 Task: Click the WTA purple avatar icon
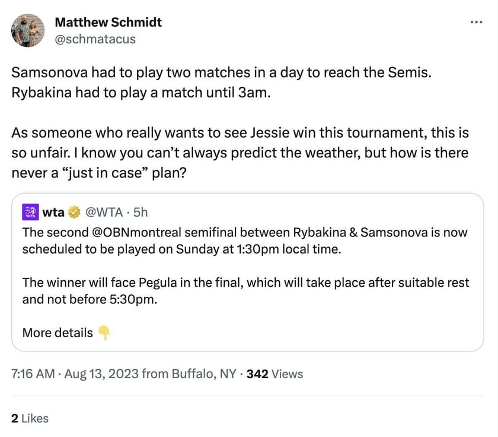tap(30, 211)
